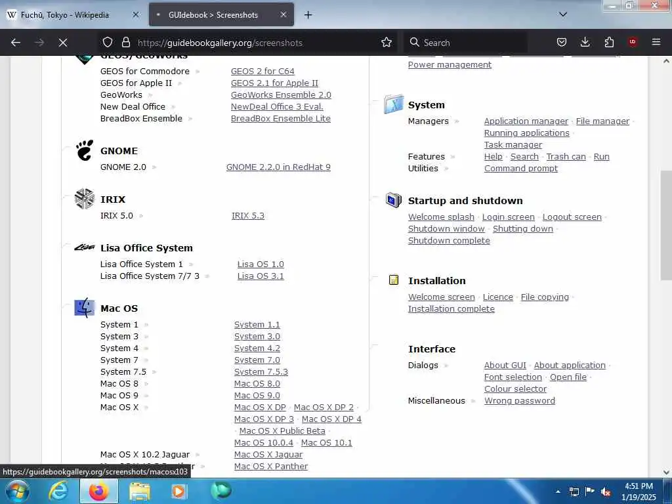Open the Firefox hamburger menu
Image resolution: width=672 pixels, height=504 pixels.
point(656,42)
